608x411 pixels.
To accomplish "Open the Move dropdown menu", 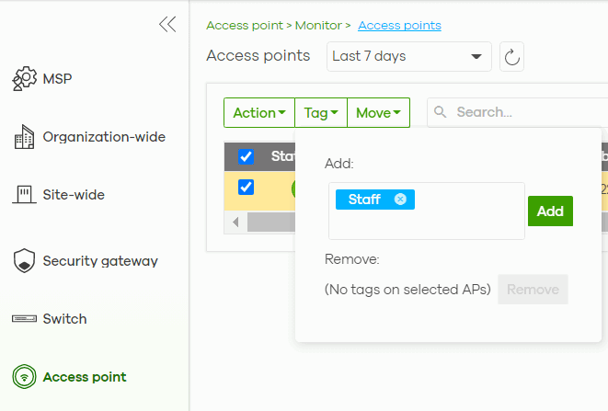I will coord(378,113).
